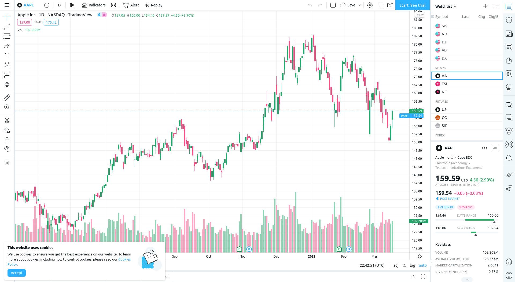Open the emoji icons tool

pyautogui.click(x=7, y=85)
